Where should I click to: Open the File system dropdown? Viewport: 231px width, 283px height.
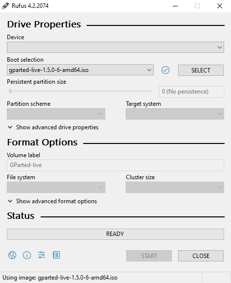click(x=56, y=188)
